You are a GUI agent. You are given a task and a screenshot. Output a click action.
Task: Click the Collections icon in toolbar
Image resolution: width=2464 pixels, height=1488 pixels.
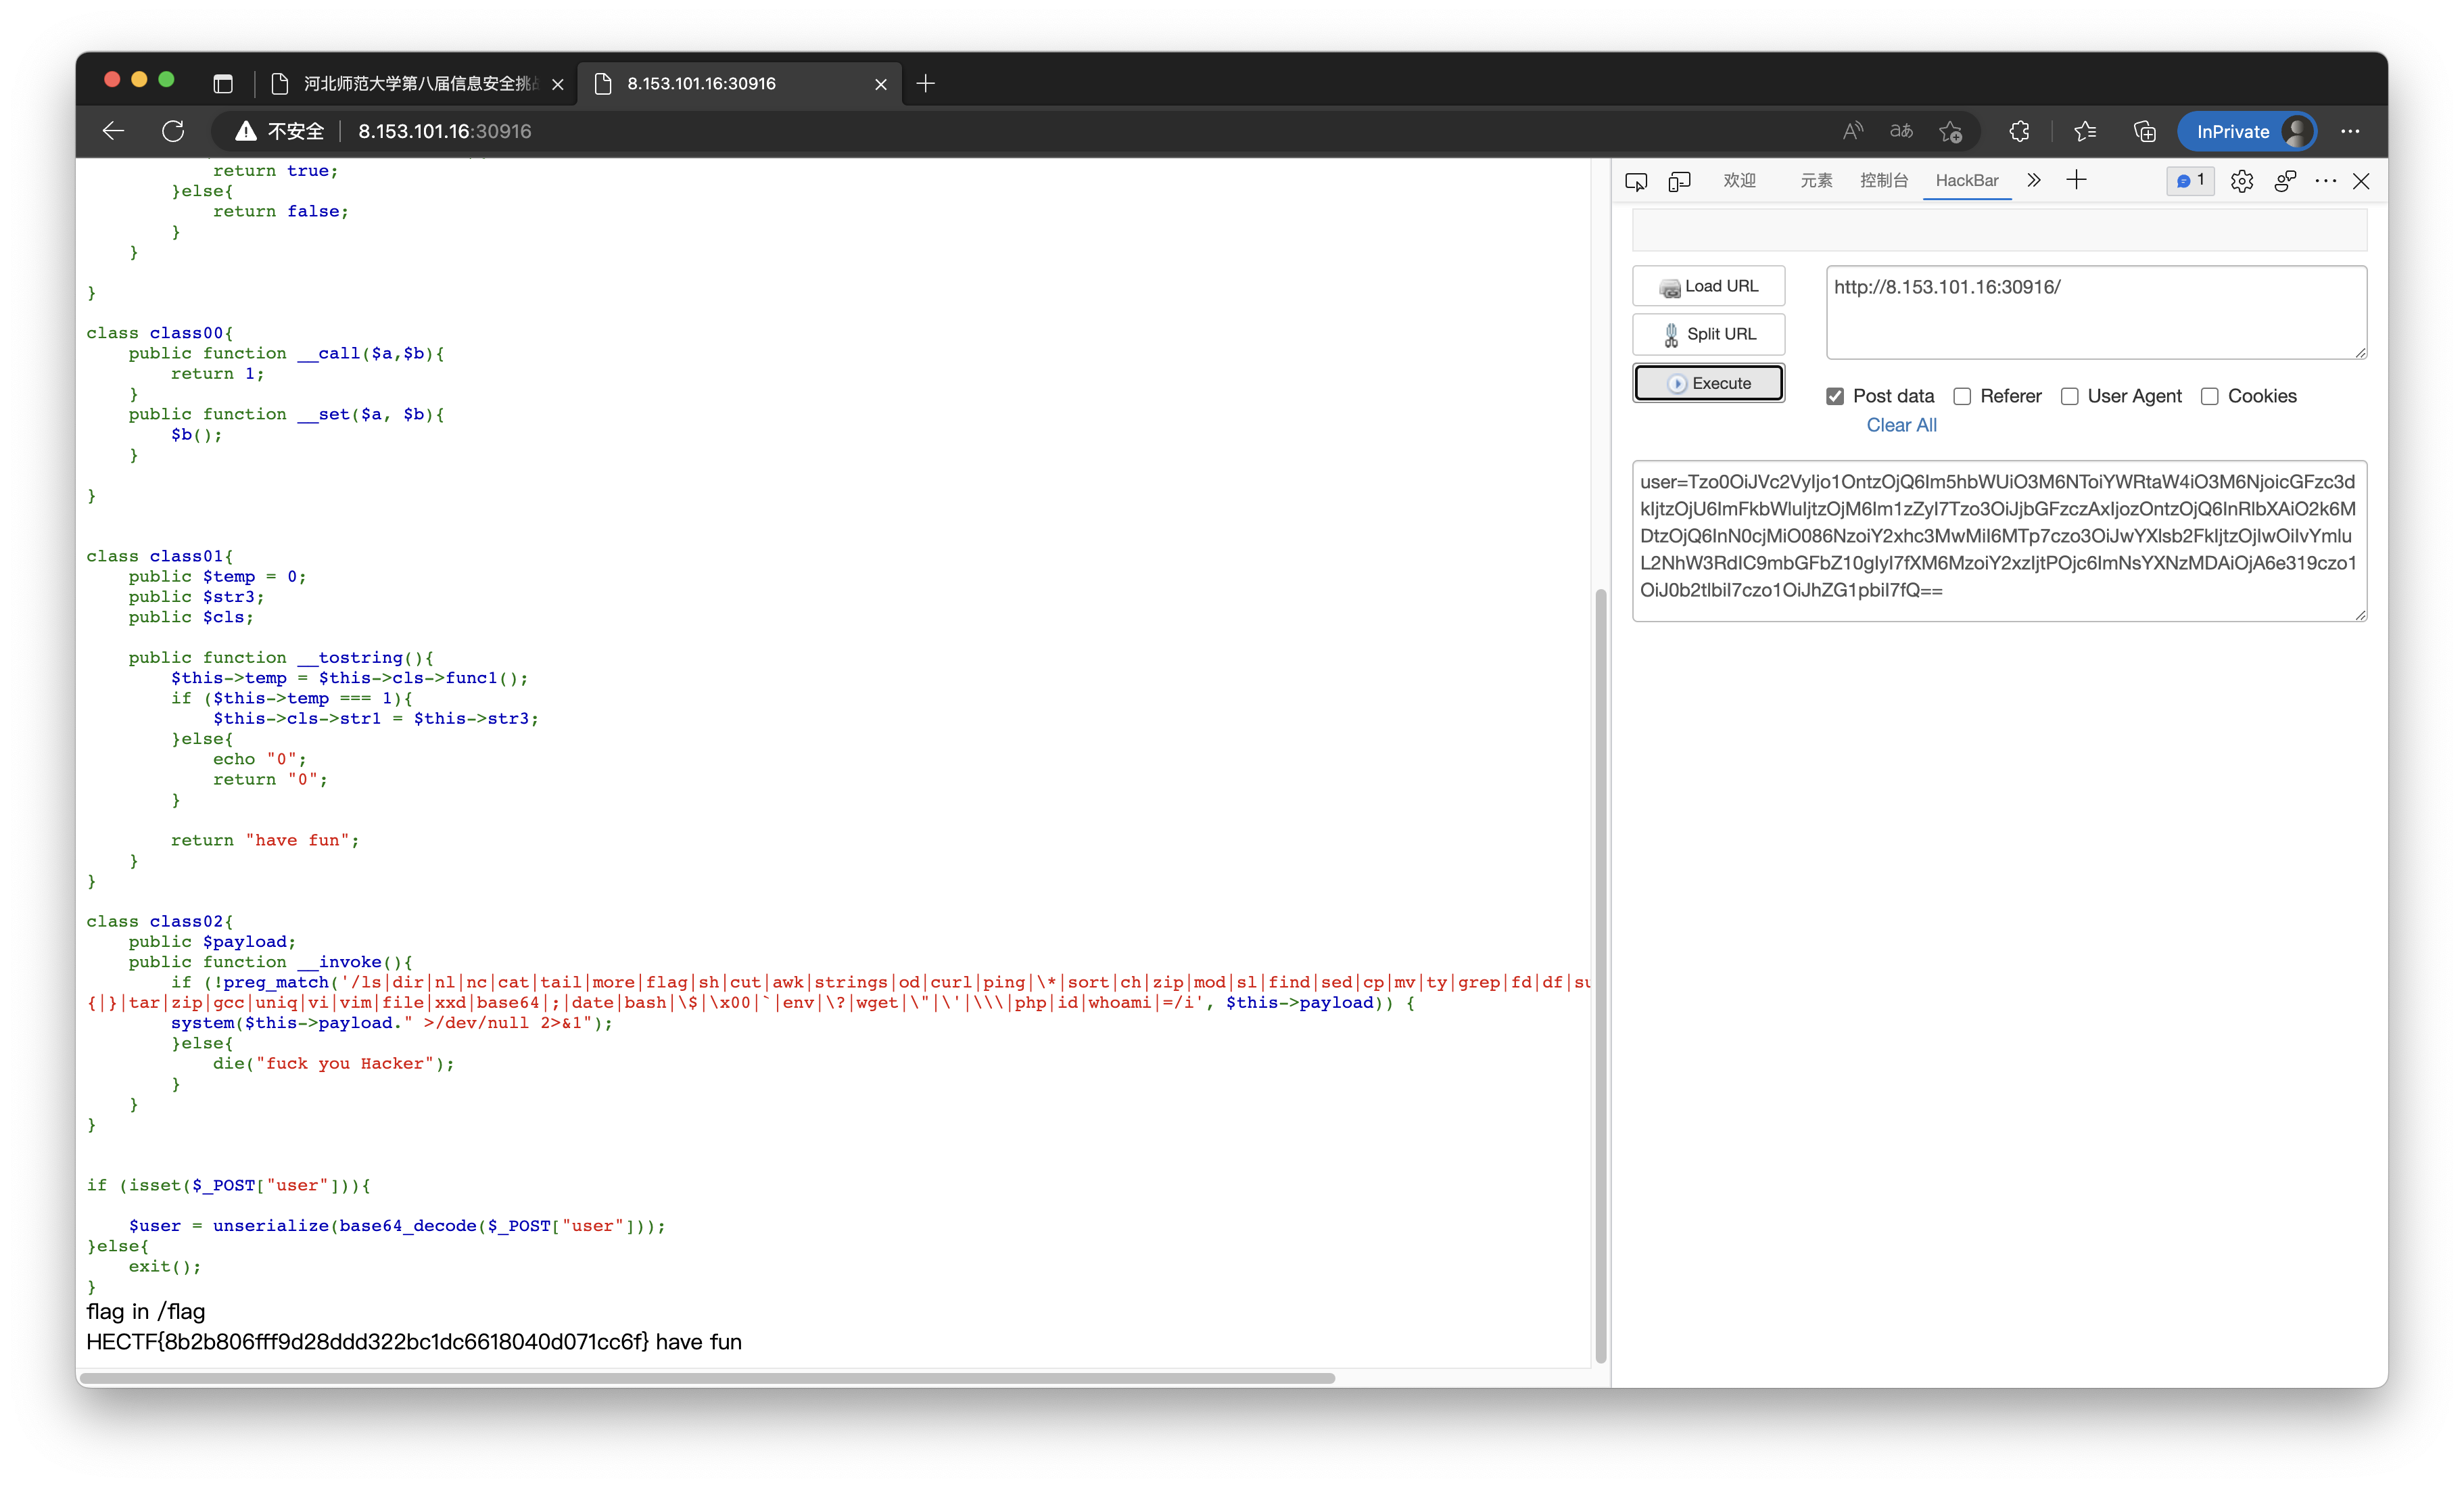coord(2144,131)
